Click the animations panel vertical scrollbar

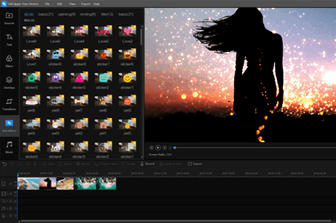click(141, 37)
